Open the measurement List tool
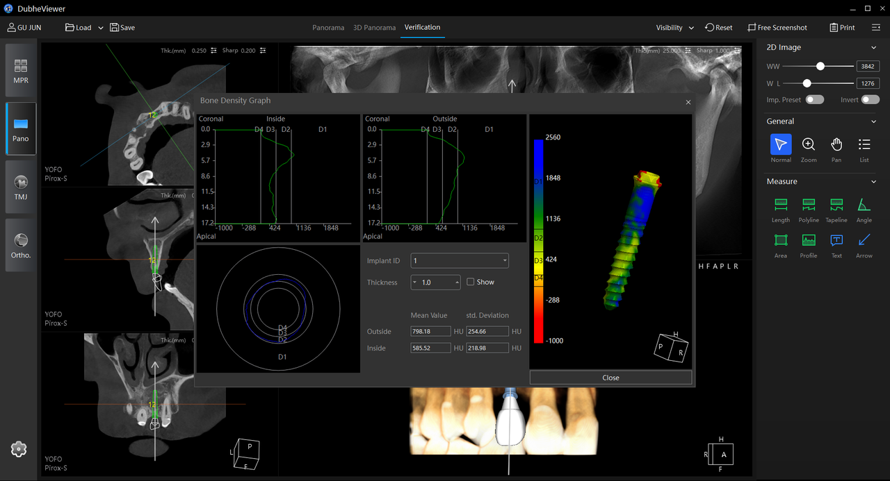 864,144
